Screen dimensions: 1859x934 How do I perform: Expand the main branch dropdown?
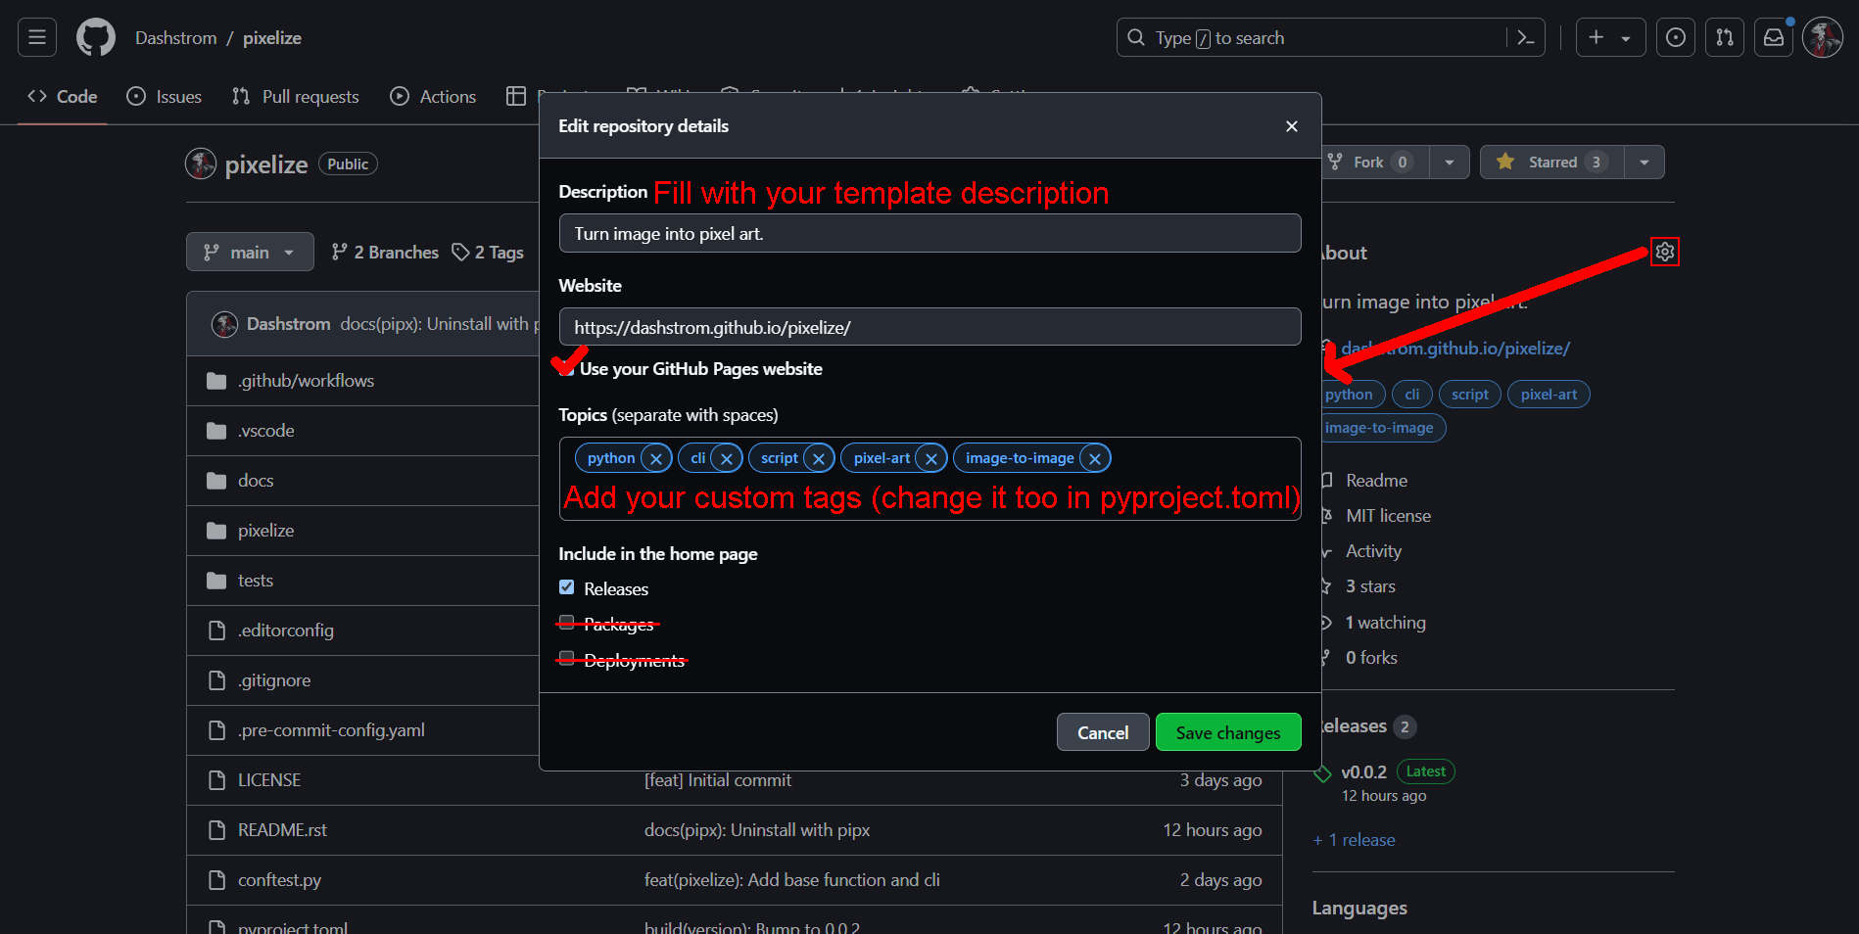click(x=250, y=252)
